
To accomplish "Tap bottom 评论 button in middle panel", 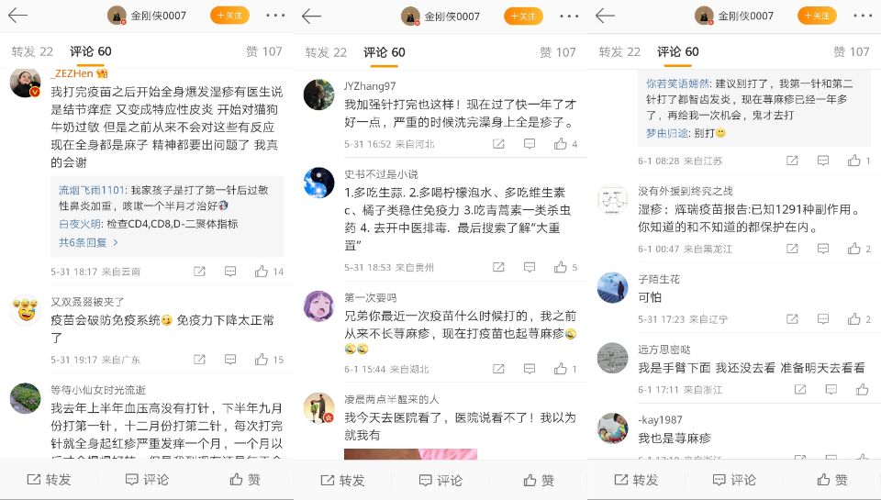I will pyautogui.click(x=440, y=481).
